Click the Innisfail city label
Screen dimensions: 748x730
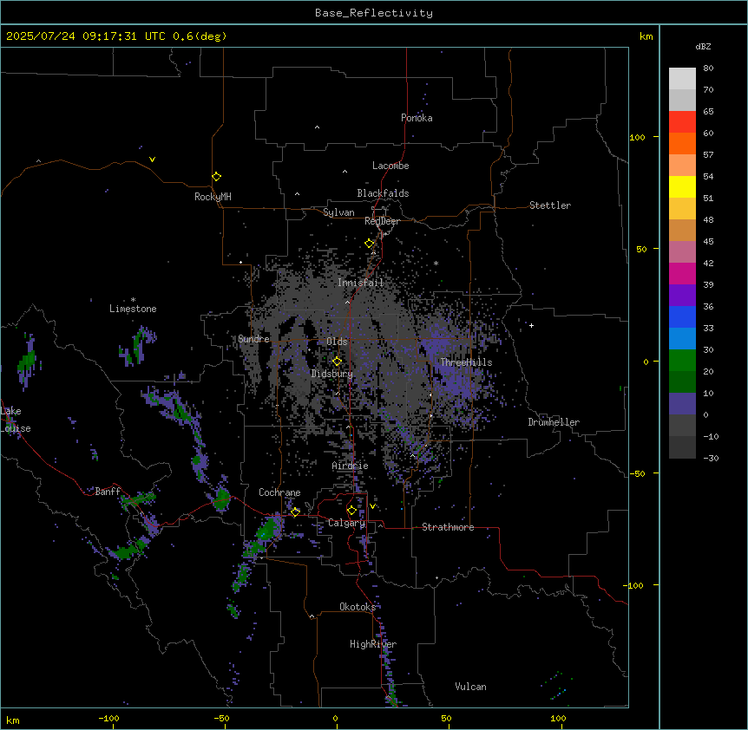tap(361, 283)
